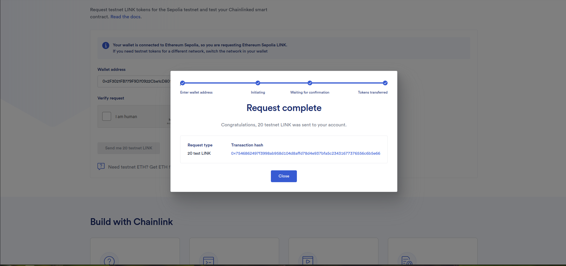Click the Tokens transferred step checkmark
This screenshot has height=266, width=566.
(385, 83)
